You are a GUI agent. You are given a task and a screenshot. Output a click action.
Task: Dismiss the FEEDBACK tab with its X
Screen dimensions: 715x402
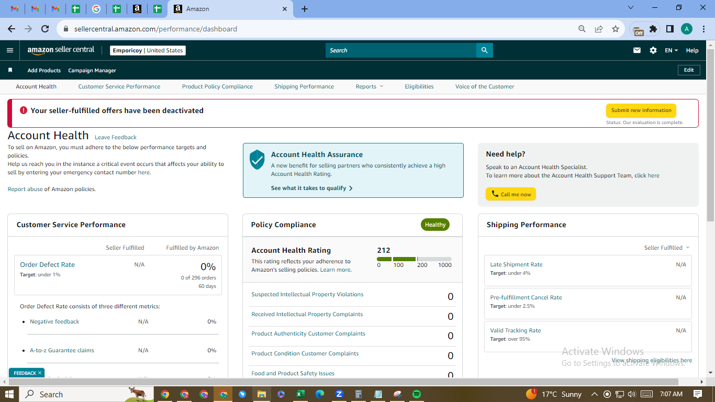coord(40,373)
